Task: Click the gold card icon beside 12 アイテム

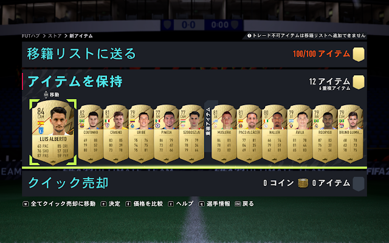Action: [x=359, y=83]
